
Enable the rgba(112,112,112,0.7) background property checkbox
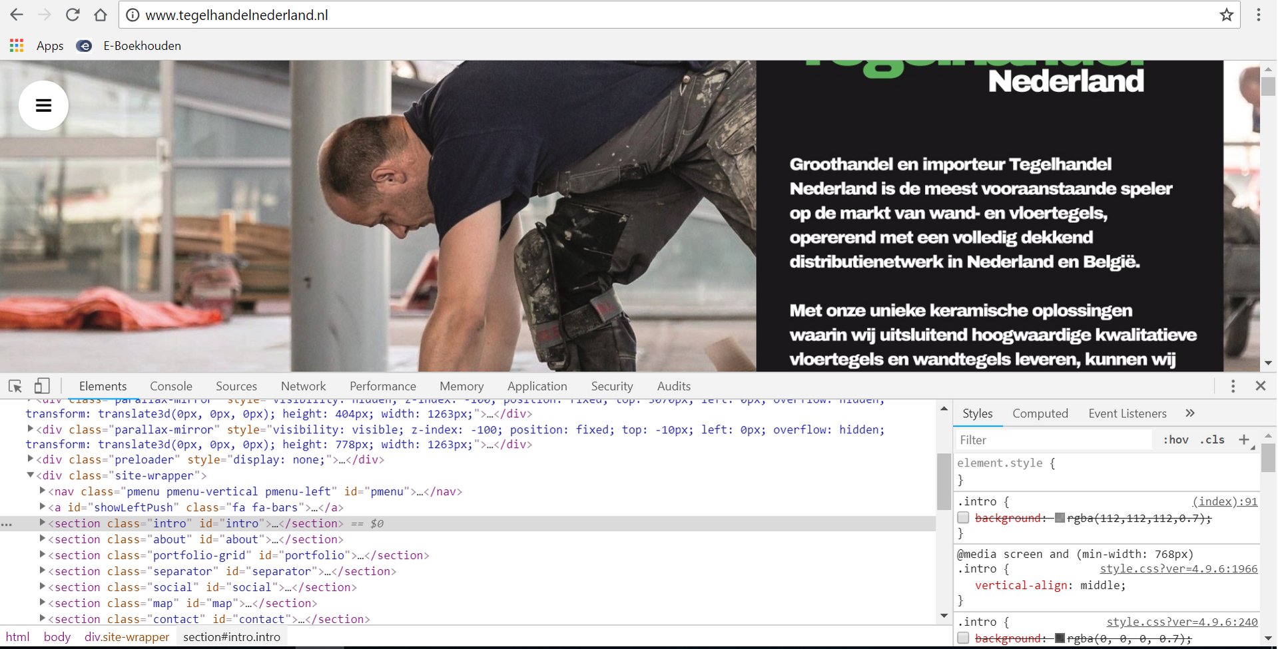[963, 518]
